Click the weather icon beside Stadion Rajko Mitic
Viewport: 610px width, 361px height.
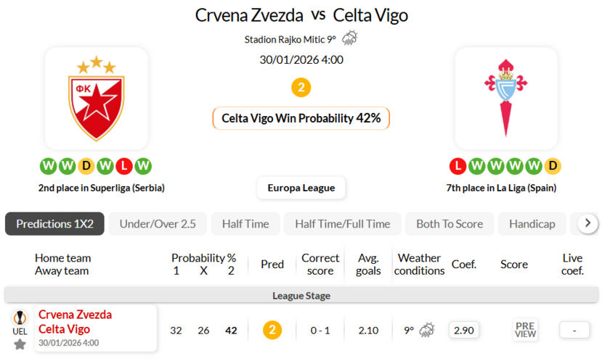point(350,39)
